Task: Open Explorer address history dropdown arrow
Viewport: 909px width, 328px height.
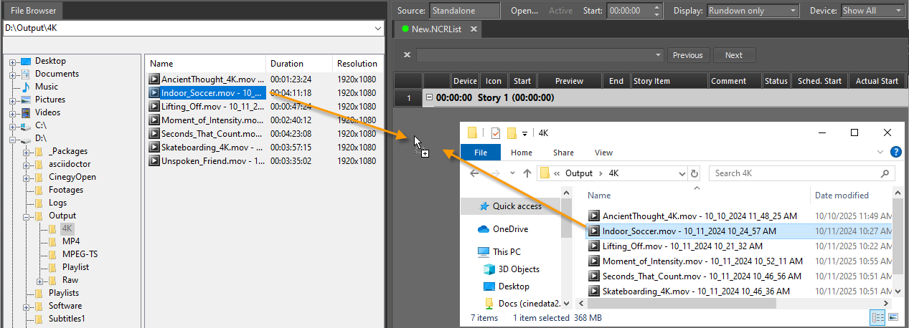Action: click(682, 173)
